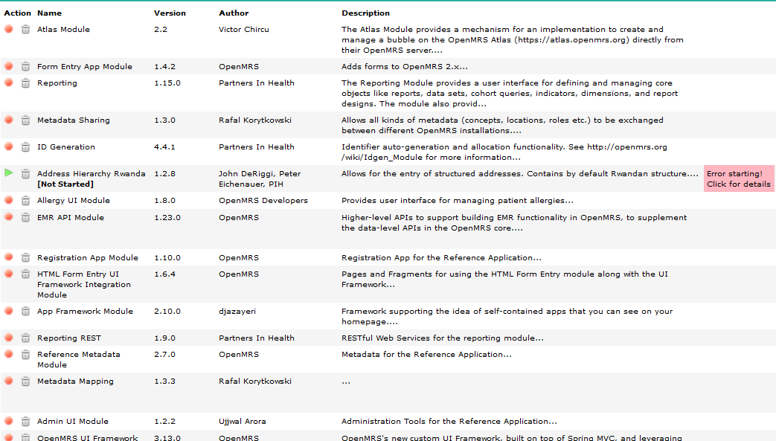This screenshot has height=441, width=776.
Task: Click the 'djazayeri' author cell
Action: point(237,312)
